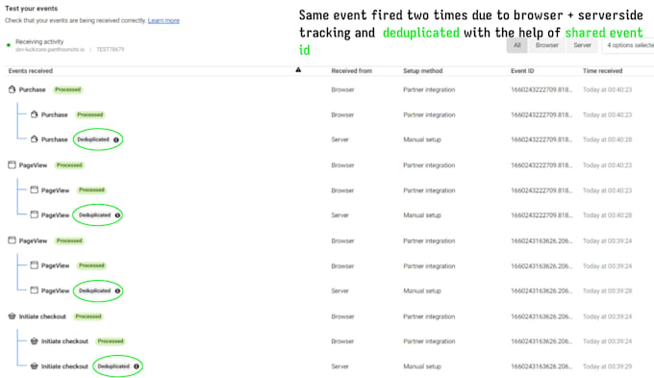This screenshot has width=654, height=378.
Task: Click the first top-level PageView window icon
Action: (x=12, y=164)
